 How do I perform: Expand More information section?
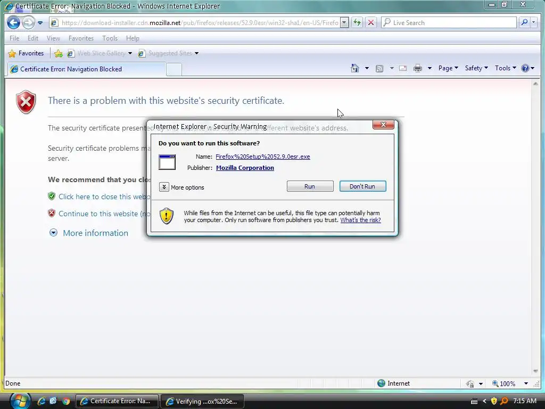(x=89, y=233)
